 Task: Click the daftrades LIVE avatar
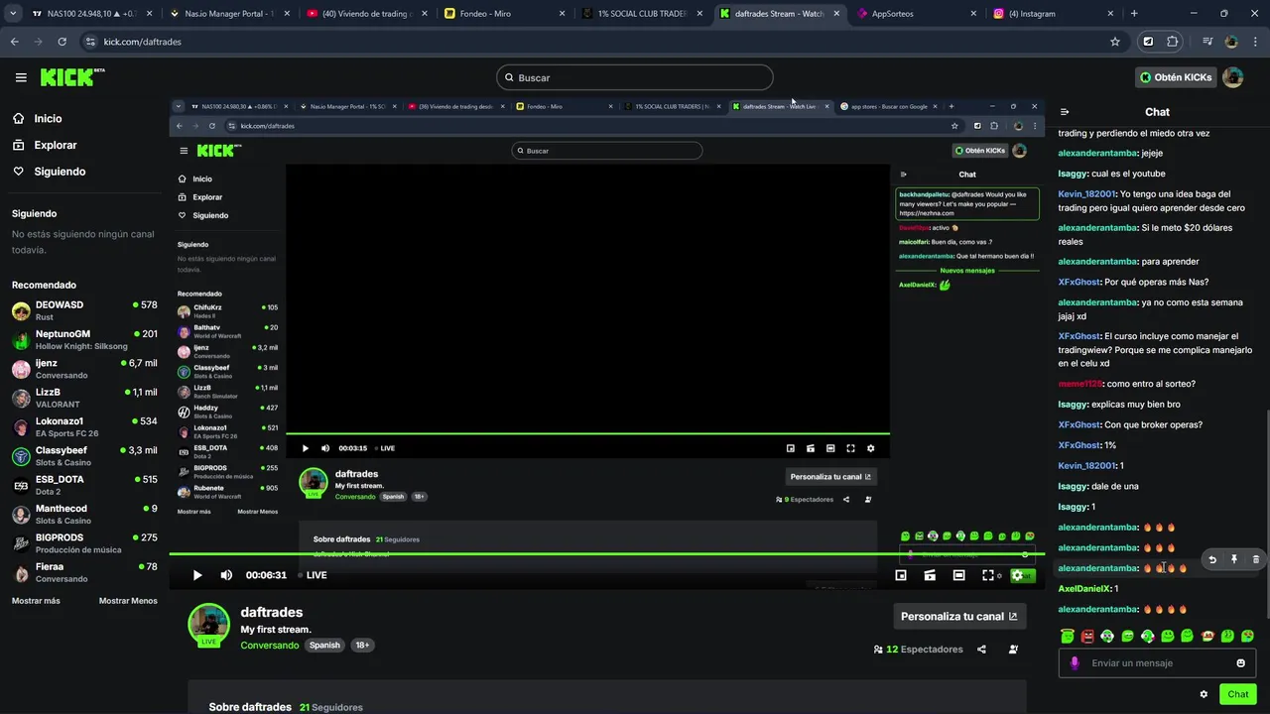point(209,625)
